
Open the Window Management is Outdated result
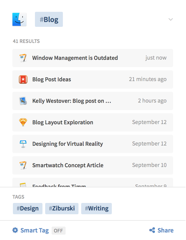pos(75,58)
